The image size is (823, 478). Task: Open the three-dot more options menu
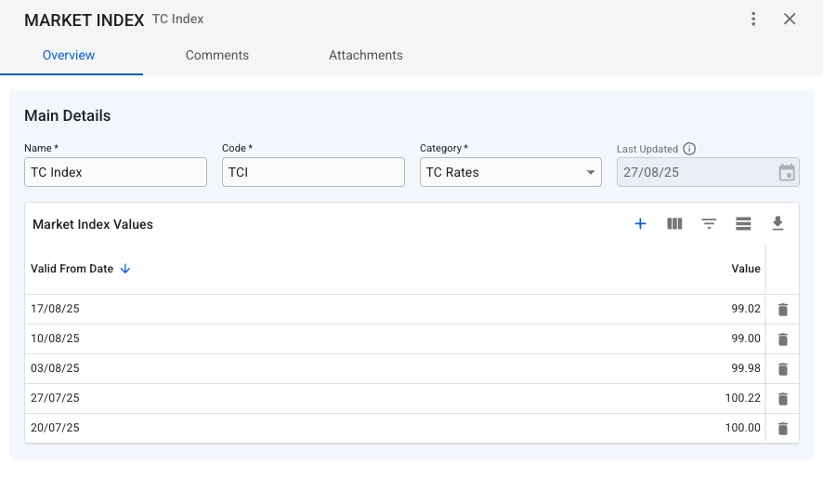753,20
